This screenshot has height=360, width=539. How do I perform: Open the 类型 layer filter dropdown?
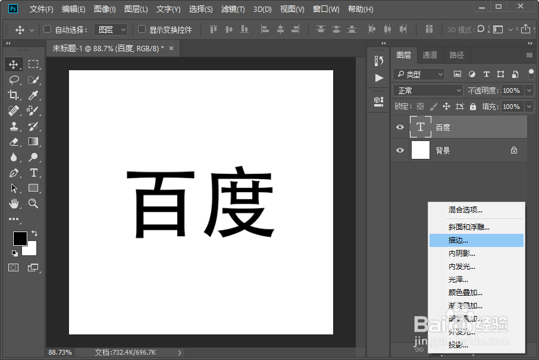point(419,74)
